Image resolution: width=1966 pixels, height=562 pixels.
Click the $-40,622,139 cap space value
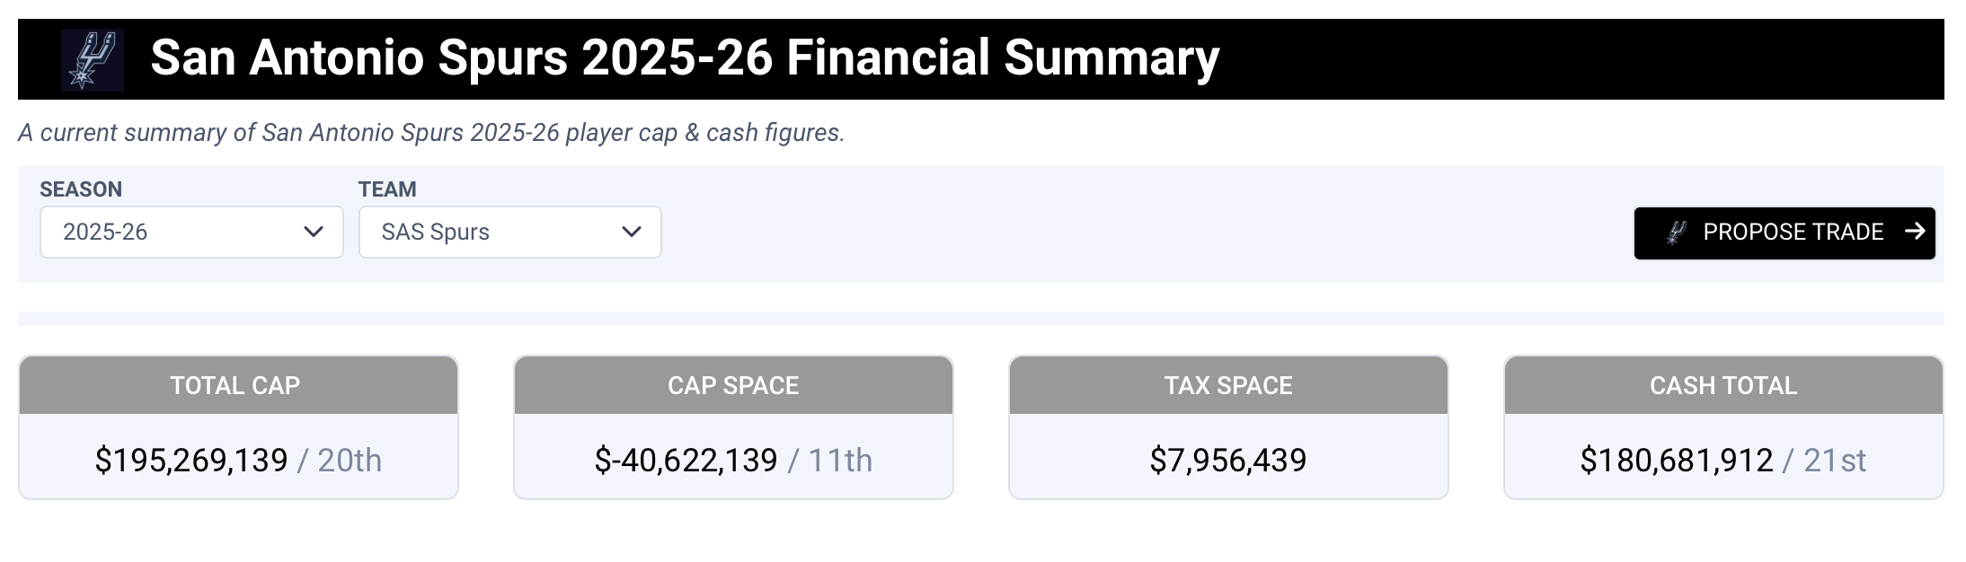point(686,461)
